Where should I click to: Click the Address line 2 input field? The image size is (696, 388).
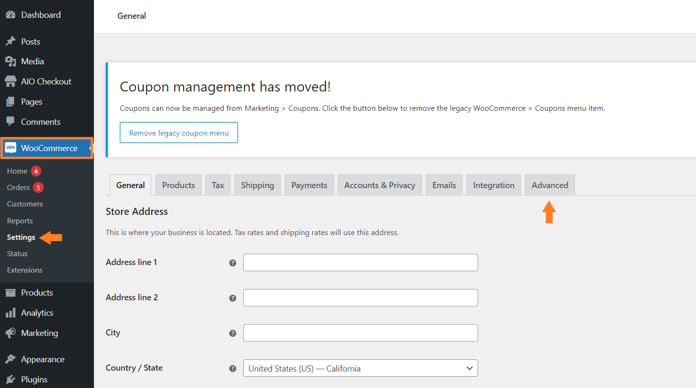coord(361,298)
